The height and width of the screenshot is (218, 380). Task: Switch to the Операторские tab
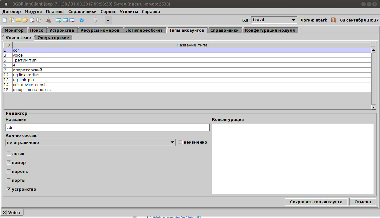tap(53, 38)
